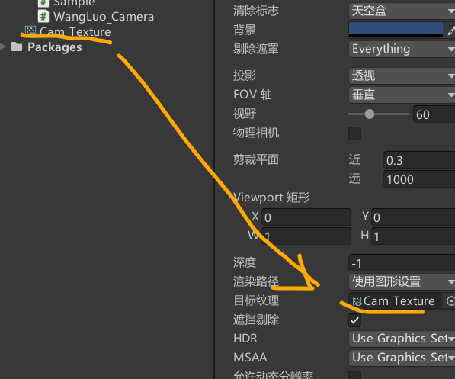Click the 视野 slider handle
455x379 pixels.
pos(370,114)
